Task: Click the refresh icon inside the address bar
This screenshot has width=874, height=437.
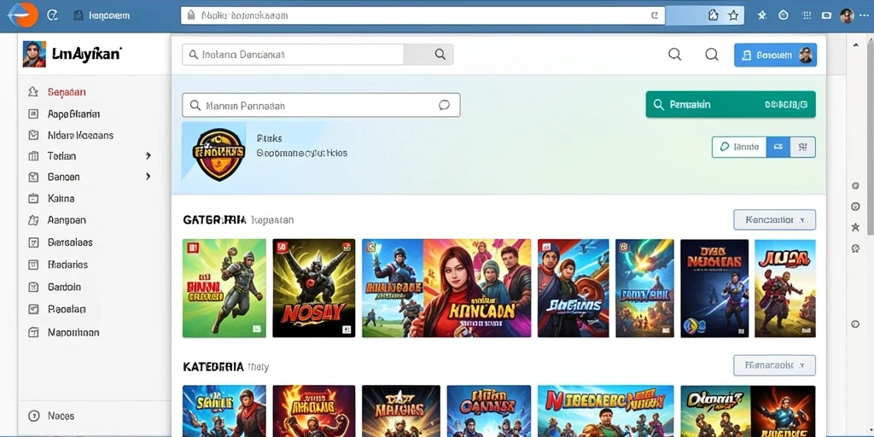Action: tap(655, 15)
